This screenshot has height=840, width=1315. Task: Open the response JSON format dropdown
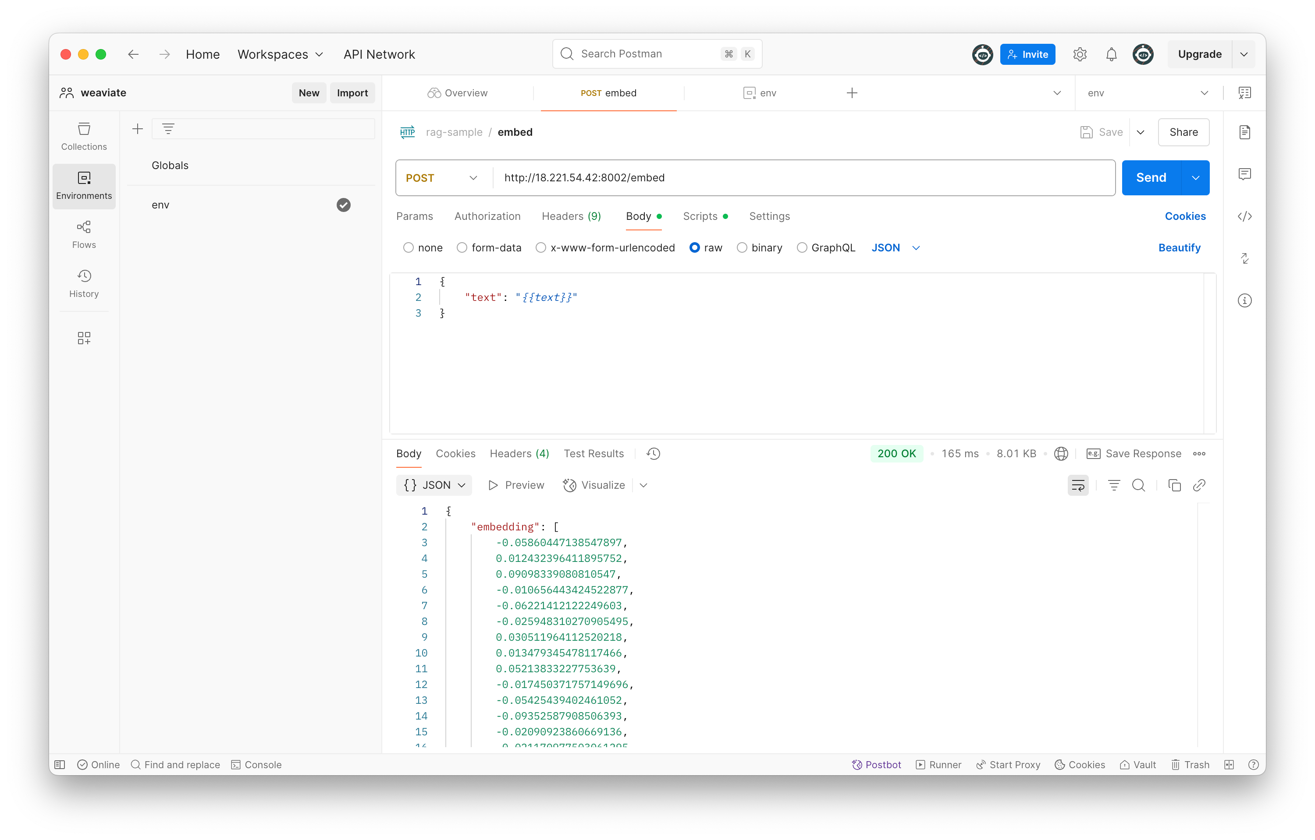point(434,485)
